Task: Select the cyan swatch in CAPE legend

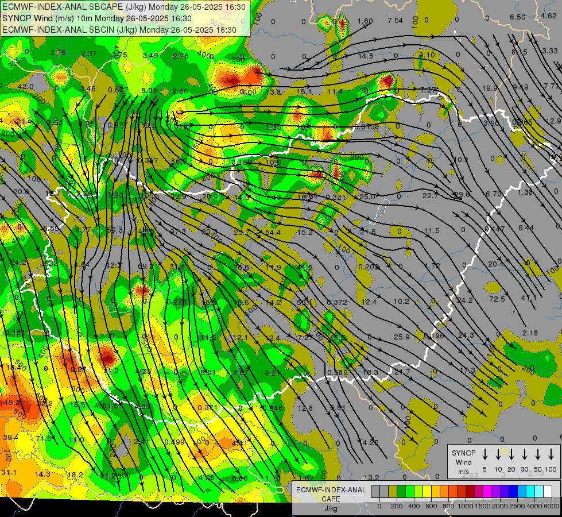Action: click(x=531, y=492)
